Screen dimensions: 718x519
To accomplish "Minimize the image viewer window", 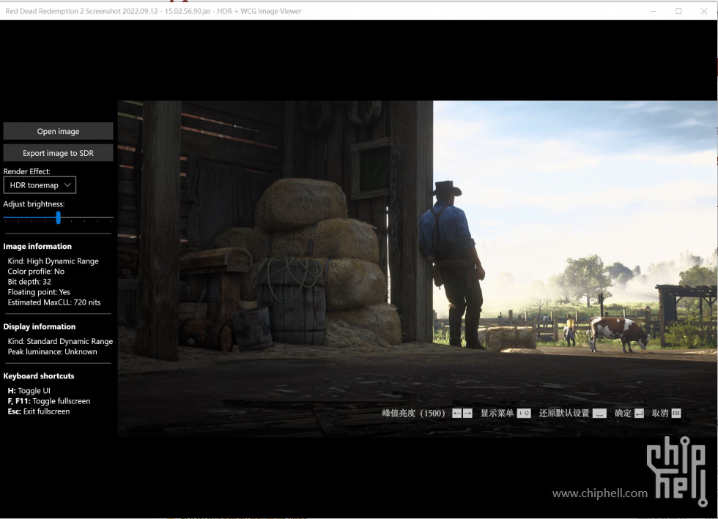I will pyautogui.click(x=654, y=11).
